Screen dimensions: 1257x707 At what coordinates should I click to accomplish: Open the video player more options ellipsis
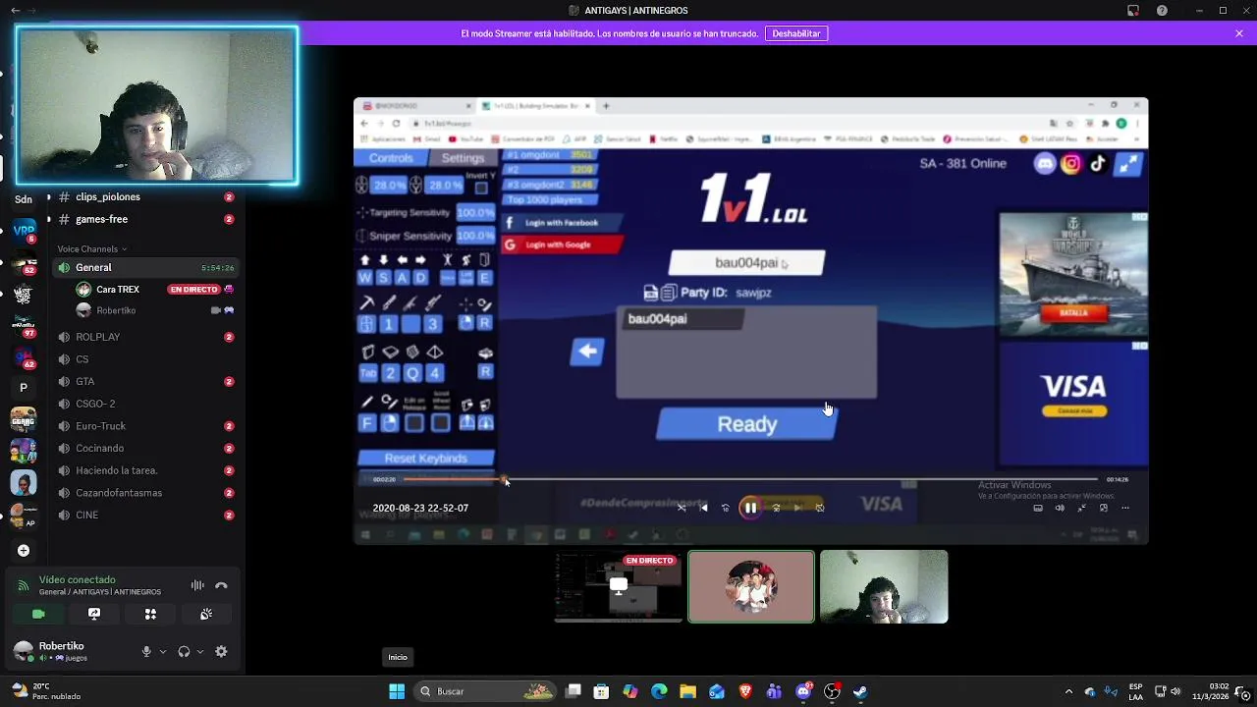1125,508
